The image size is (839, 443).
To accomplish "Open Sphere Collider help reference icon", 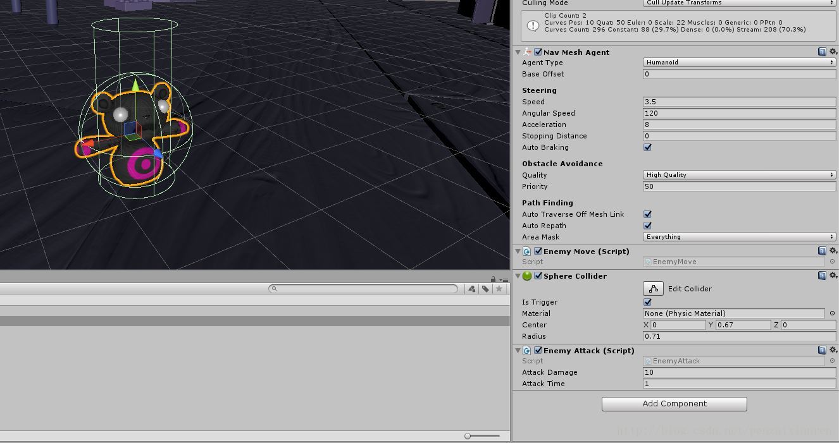I will [x=822, y=276].
